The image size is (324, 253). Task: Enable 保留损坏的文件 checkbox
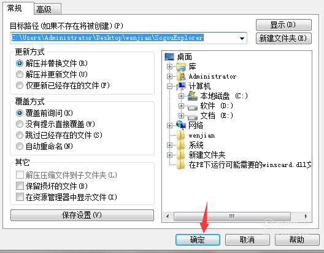click(20, 186)
